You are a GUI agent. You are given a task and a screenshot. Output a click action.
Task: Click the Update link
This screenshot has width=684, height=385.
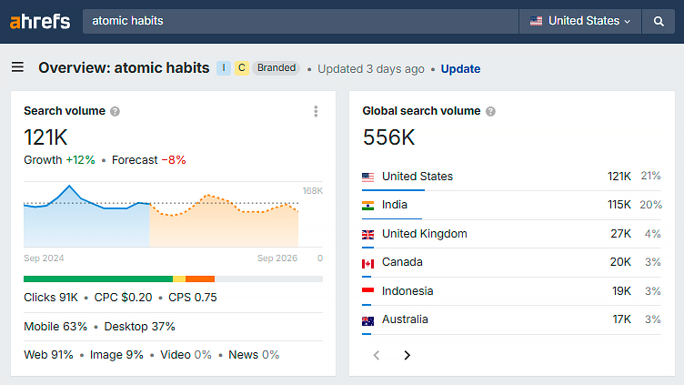coord(460,69)
